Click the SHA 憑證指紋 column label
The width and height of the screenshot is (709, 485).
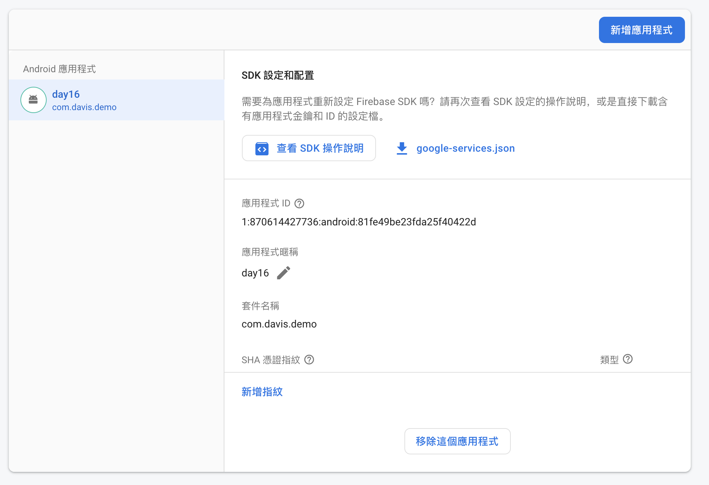pos(271,360)
